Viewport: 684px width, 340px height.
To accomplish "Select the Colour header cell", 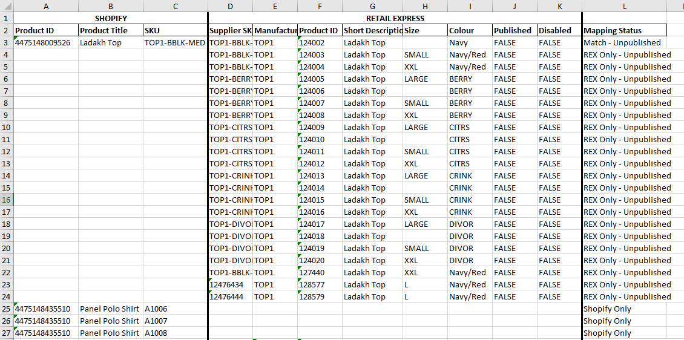I will point(470,30).
